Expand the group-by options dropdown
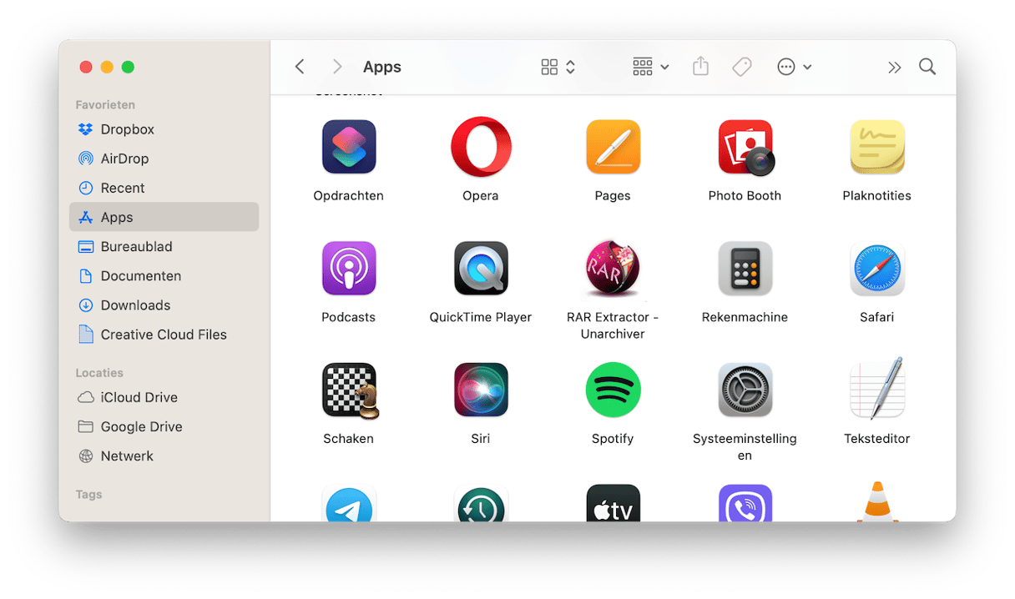This screenshot has height=599, width=1015. pyautogui.click(x=650, y=68)
